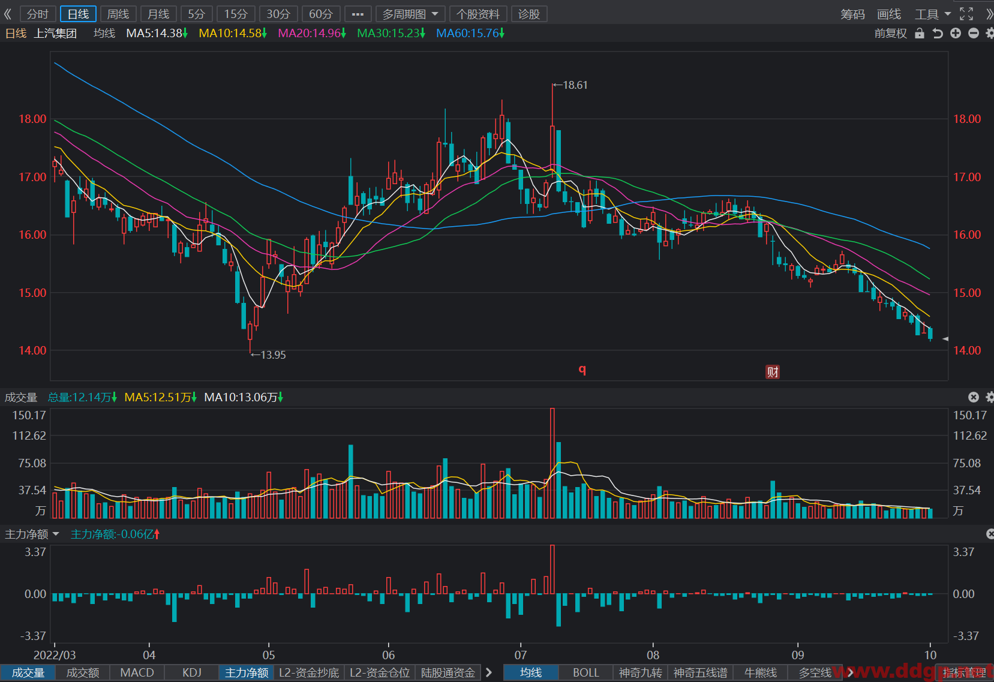
Task: Open main chart settings gear
Action: point(989,34)
